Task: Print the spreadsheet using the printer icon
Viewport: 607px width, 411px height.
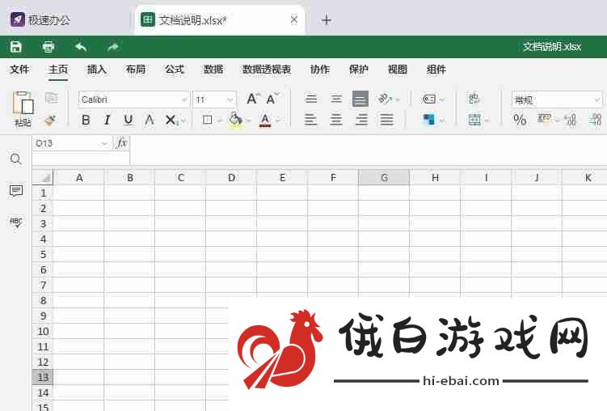Action: click(48, 47)
